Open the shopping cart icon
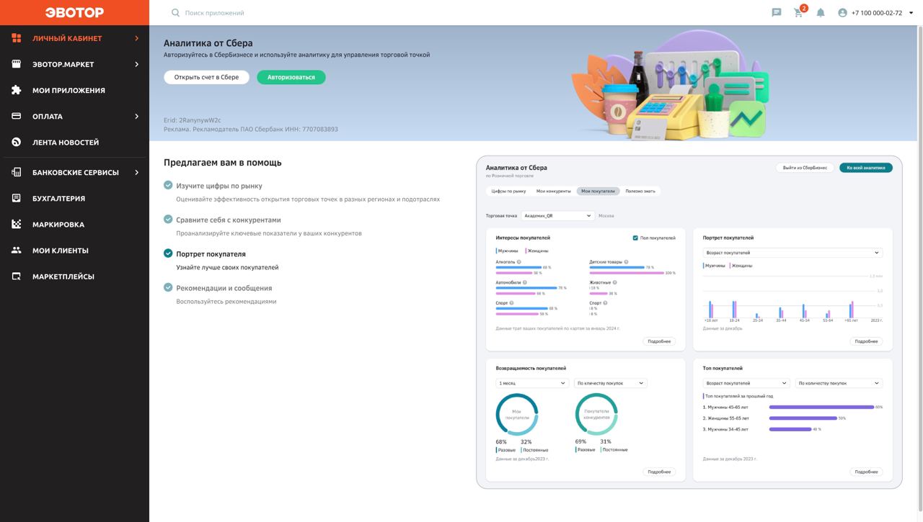This screenshot has width=923, height=522. (798, 13)
